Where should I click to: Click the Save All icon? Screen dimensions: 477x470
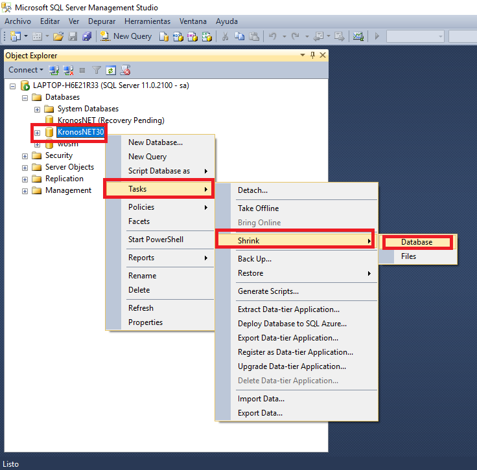click(x=87, y=36)
